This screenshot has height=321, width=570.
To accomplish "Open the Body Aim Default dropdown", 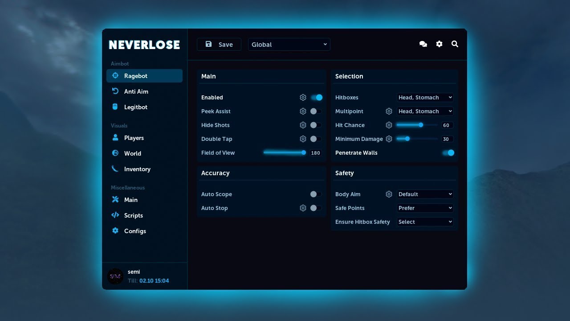I will 425,194.
